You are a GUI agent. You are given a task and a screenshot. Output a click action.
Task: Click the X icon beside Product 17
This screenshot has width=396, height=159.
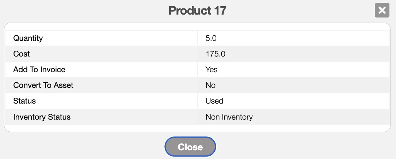(382, 10)
